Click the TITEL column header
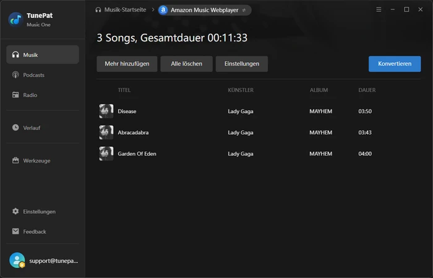Viewport: 433px width, 278px height. click(x=124, y=90)
